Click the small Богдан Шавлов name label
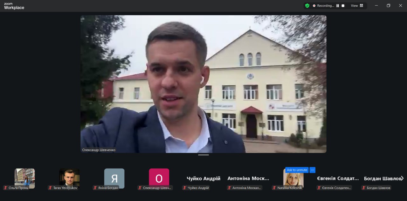The width and height of the screenshot is (407, 201). [x=378, y=188]
